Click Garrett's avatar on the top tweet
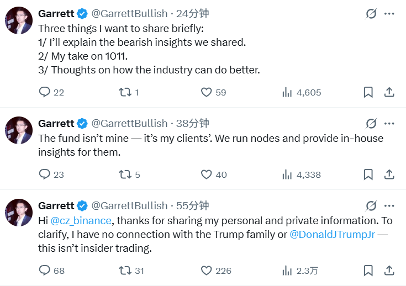 [x=19, y=20]
